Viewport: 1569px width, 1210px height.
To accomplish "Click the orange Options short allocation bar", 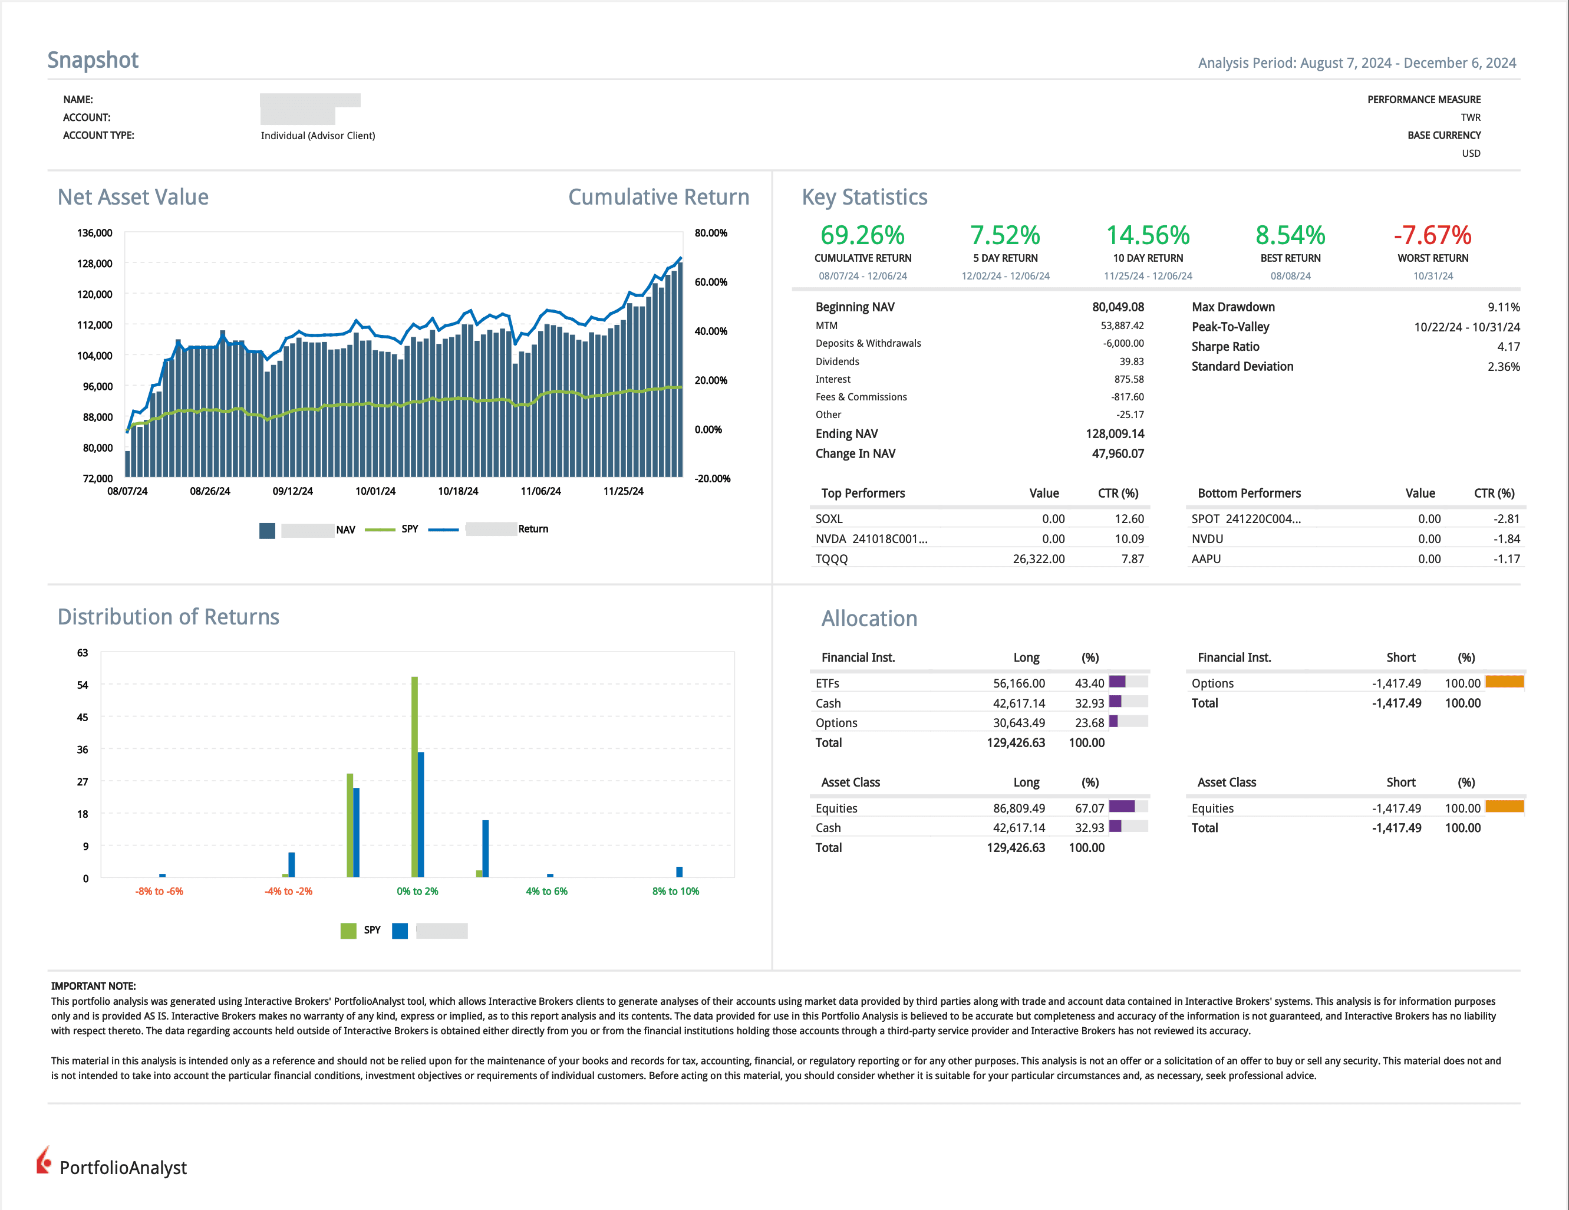I will [1504, 682].
